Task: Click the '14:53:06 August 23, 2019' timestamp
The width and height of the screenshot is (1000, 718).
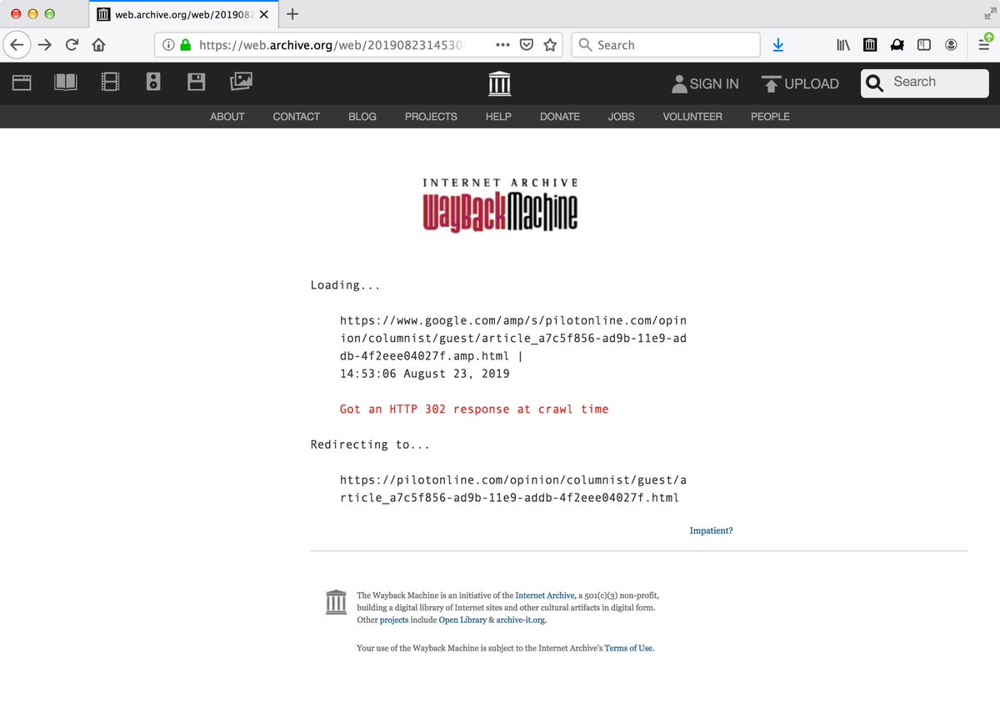Action: click(424, 374)
